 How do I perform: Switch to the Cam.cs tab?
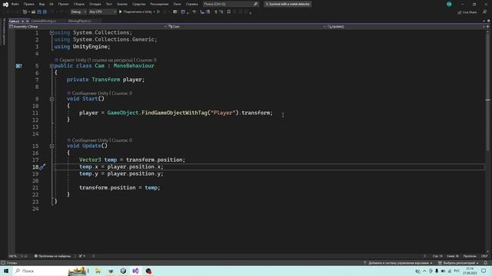click(14, 21)
